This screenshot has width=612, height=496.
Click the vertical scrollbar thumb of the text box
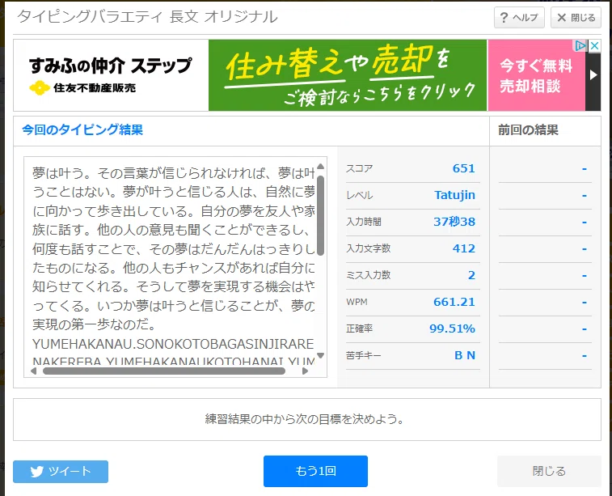coord(321,215)
